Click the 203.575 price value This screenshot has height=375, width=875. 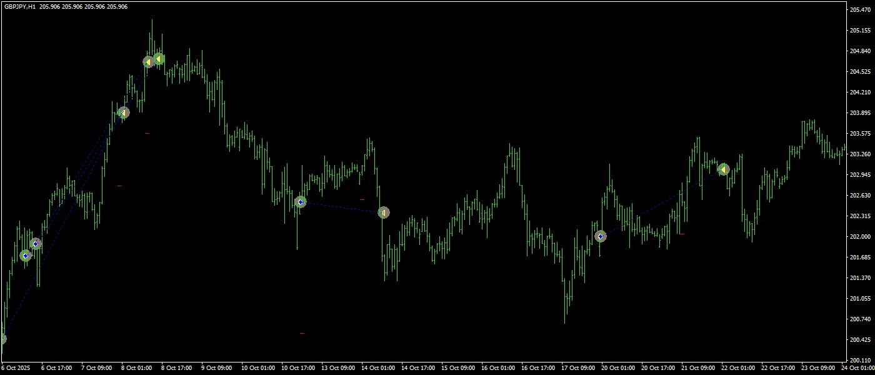[861, 134]
